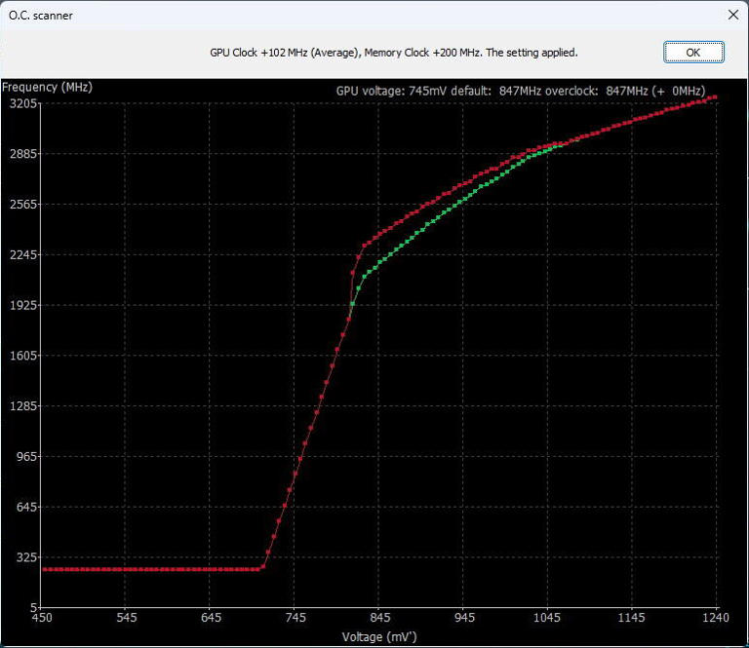Click the 325 frequency tick label
The width and height of the screenshot is (749, 648).
coord(23,557)
